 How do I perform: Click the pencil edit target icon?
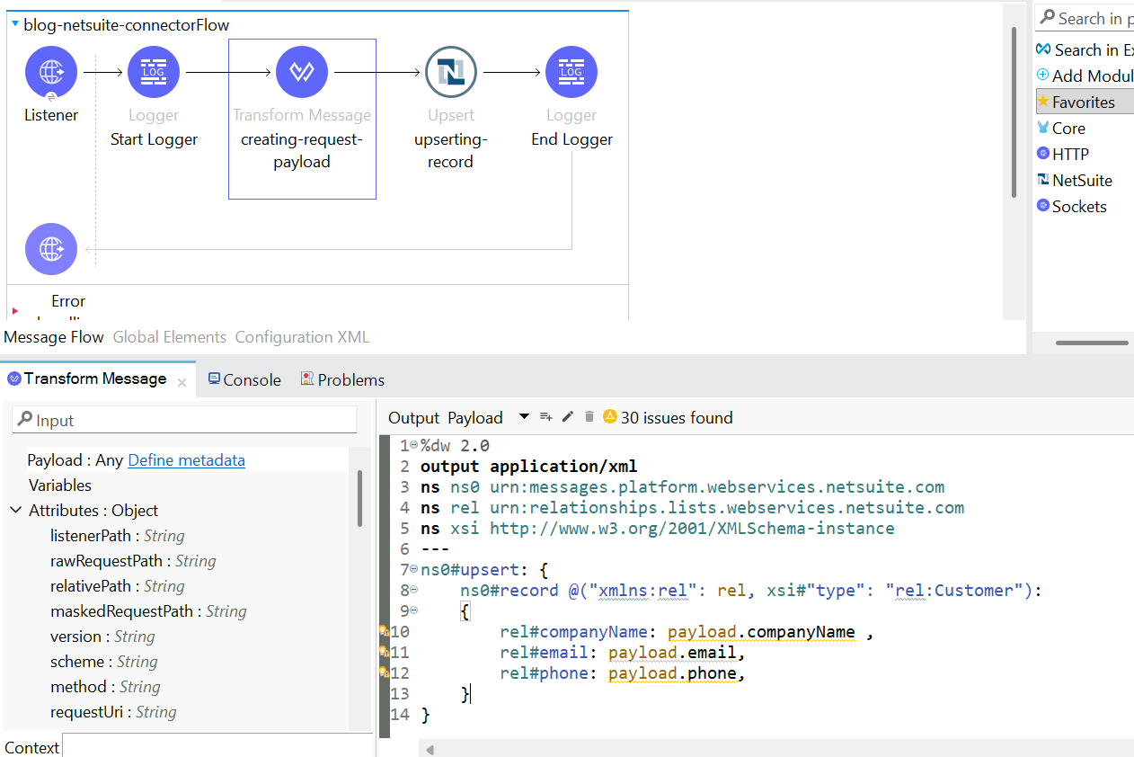567,417
